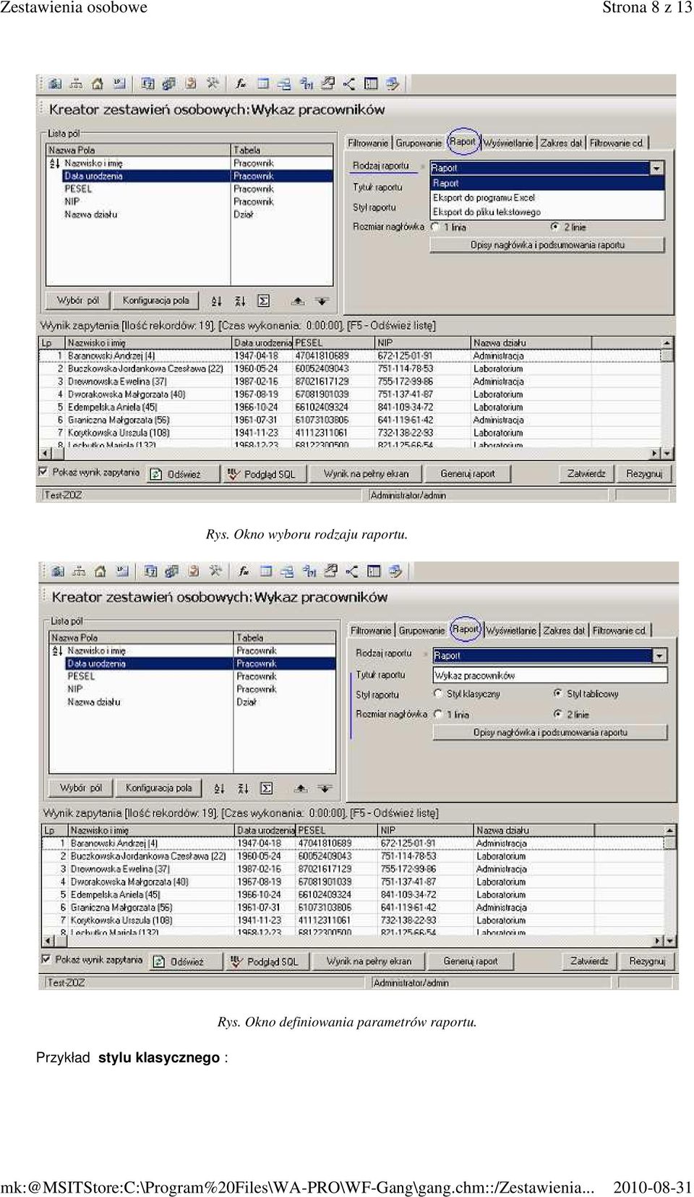Choose 'Eksport do pliku tekstowego' option
694x1197 pixels.
(547, 212)
